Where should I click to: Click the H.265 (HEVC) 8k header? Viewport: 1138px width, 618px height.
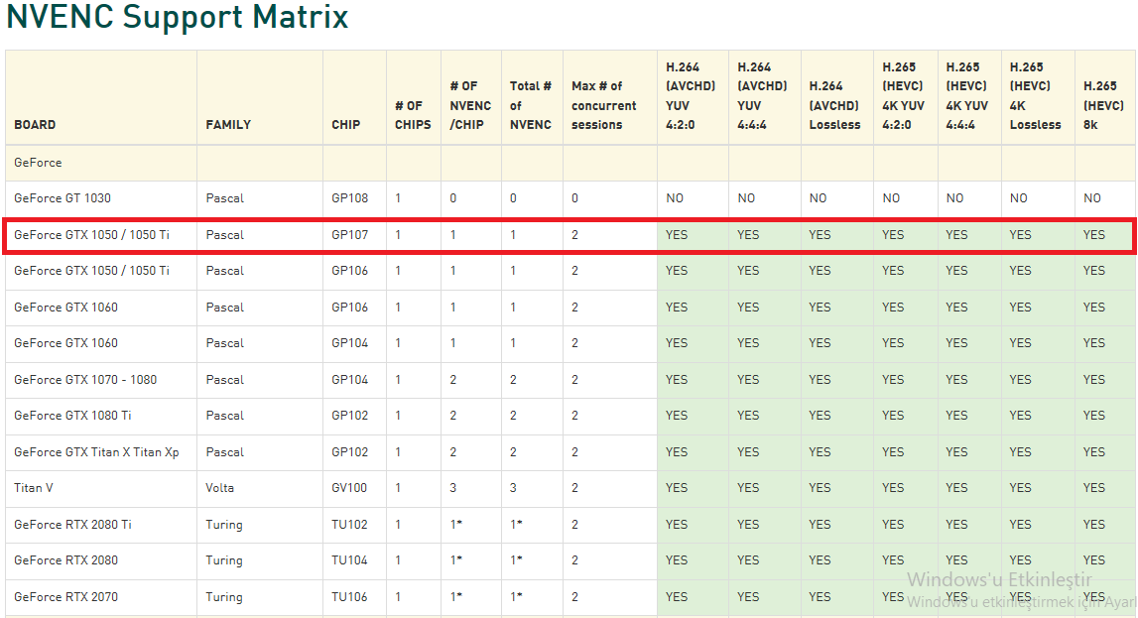click(x=1103, y=105)
